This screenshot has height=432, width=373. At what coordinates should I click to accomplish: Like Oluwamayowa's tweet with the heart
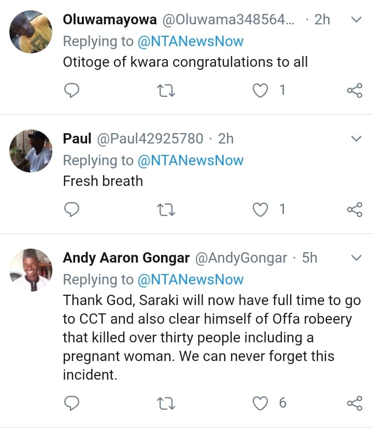point(260,91)
